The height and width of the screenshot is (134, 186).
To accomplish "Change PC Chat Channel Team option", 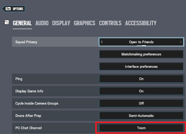I will tap(141, 128).
